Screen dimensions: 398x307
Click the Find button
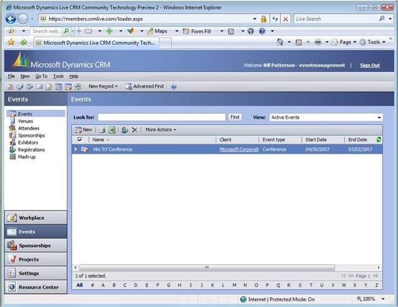(235, 117)
